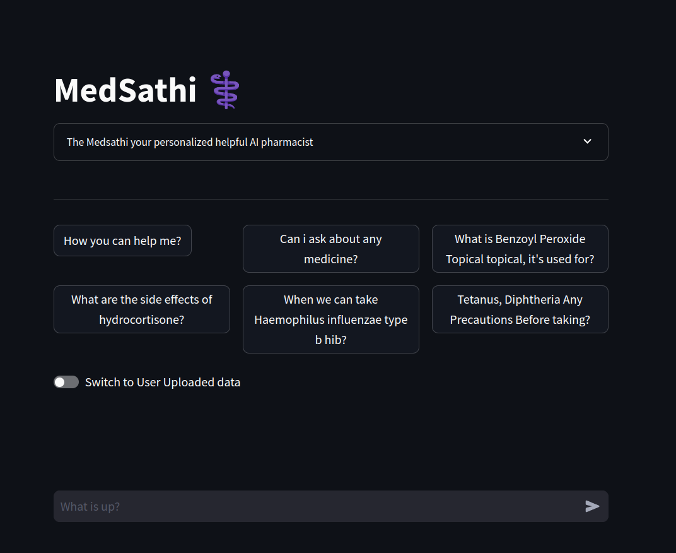Pick the hydrocortisone side effects question
Screen dimensions: 676x553
tap(141, 309)
